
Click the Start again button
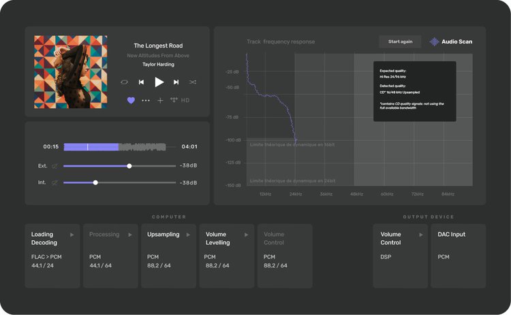click(400, 42)
